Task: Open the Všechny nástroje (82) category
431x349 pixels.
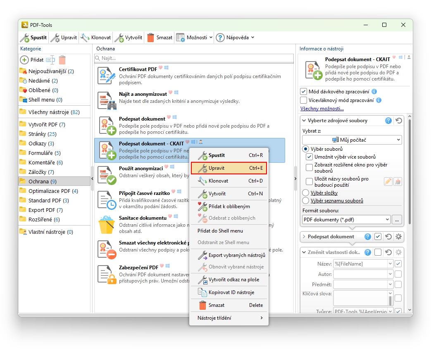Action: 54,112
